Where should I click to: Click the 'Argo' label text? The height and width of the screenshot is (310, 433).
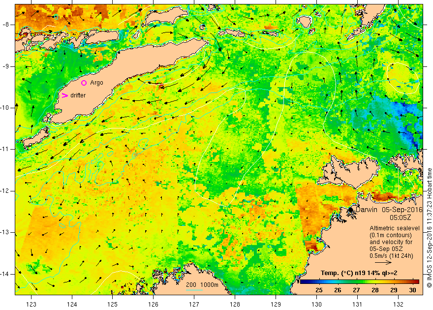tap(96, 83)
